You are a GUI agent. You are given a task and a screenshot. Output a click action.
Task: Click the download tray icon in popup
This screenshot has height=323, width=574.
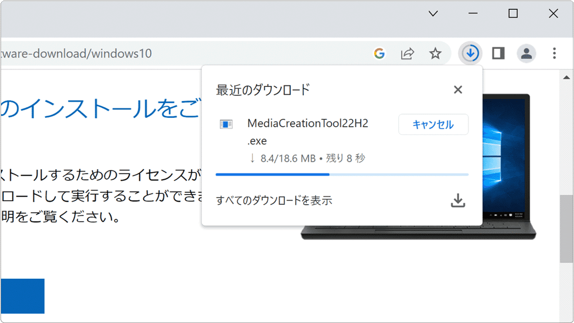click(458, 201)
